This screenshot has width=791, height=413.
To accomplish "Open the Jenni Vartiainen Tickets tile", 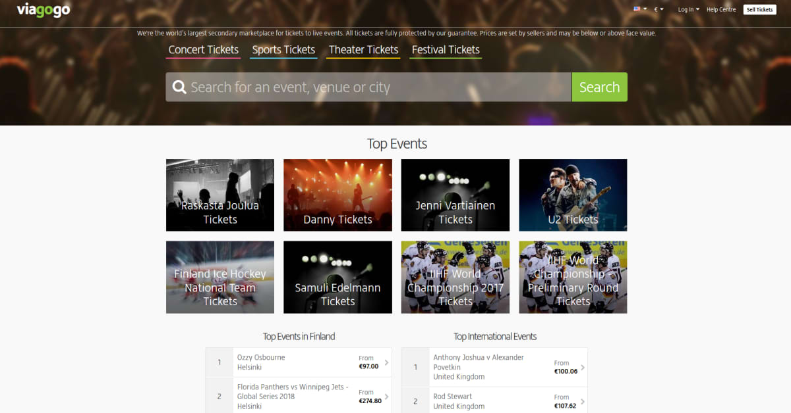I will pyautogui.click(x=455, y=195).
